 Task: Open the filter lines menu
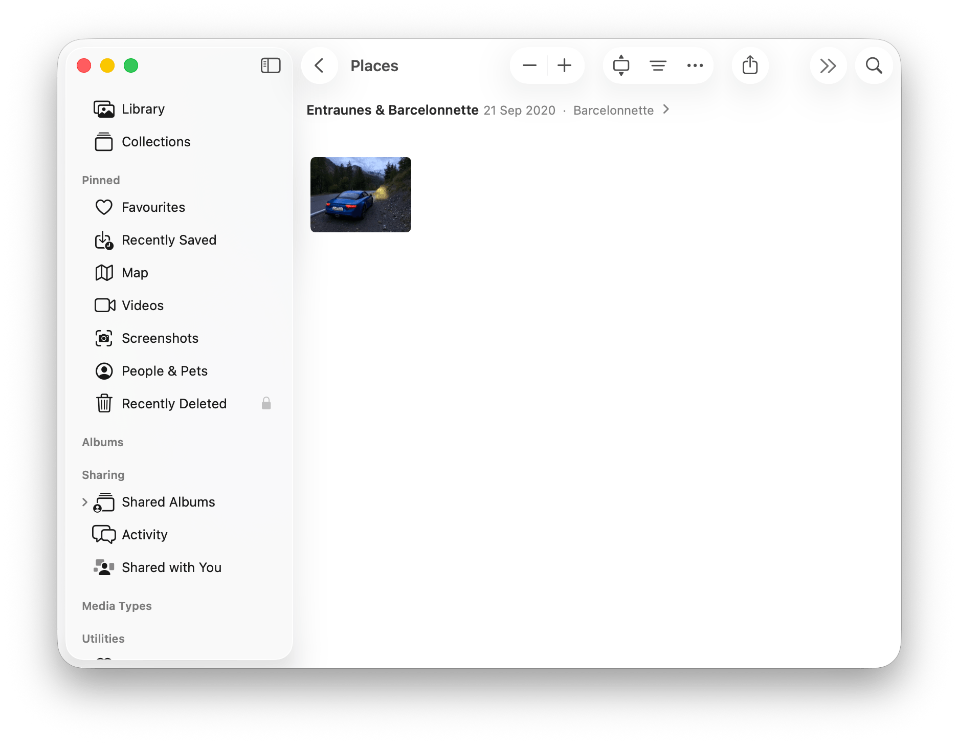coord(658,65)
